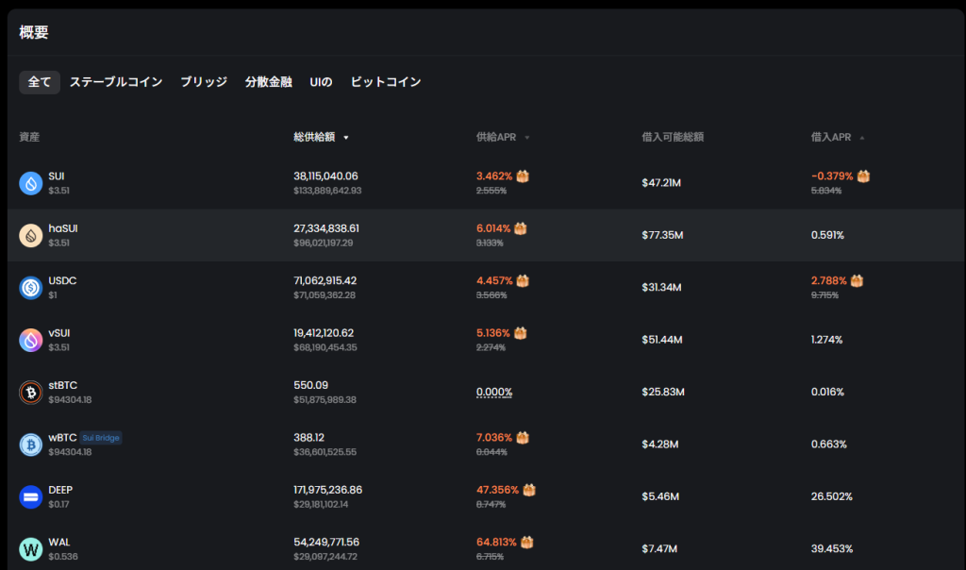The image size is (966, 570).
Task: Click the USDC coin icon
Action: pyautogui.click(x=31, y=288)
